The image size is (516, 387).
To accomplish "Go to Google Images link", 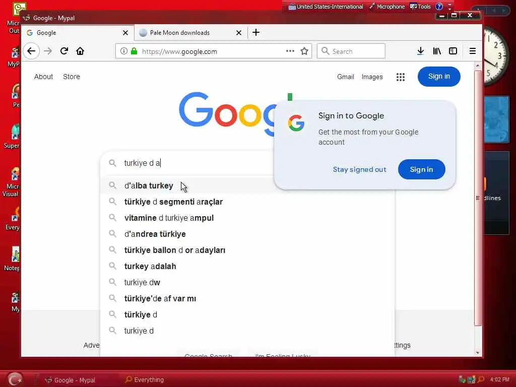I will tap(372, 77).
